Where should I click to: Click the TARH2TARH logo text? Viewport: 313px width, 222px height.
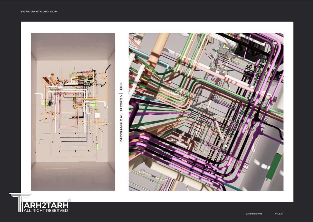pyautogui.click(x=46, y=205)
